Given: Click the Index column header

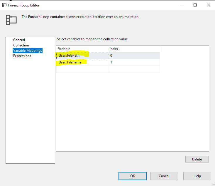Looking at the screenshot, I should pyautogui.click(x=134, y=49).
